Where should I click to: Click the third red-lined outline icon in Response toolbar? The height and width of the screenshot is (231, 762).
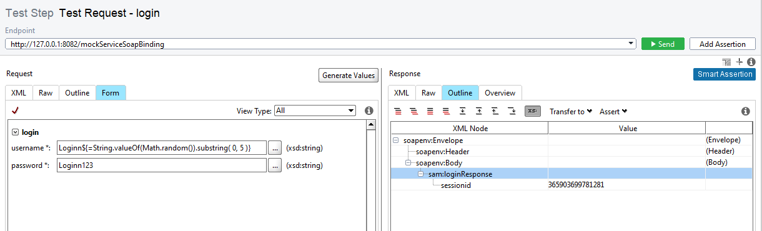(430, 111)
